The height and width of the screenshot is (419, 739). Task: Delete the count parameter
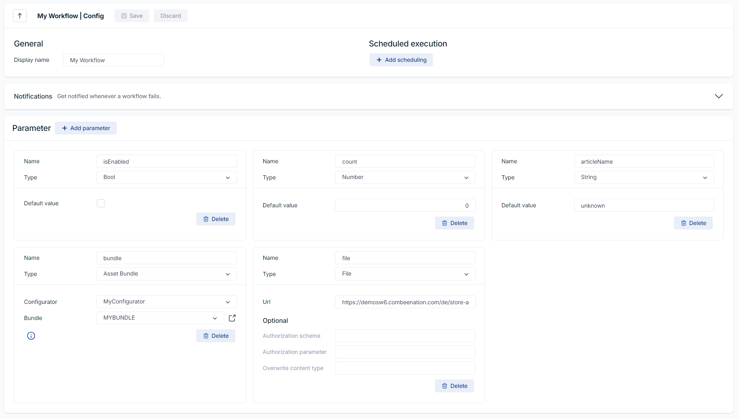454,223
